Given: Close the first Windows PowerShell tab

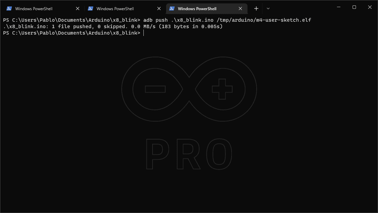Looking at the screenshot, I should tap(78, 8).
